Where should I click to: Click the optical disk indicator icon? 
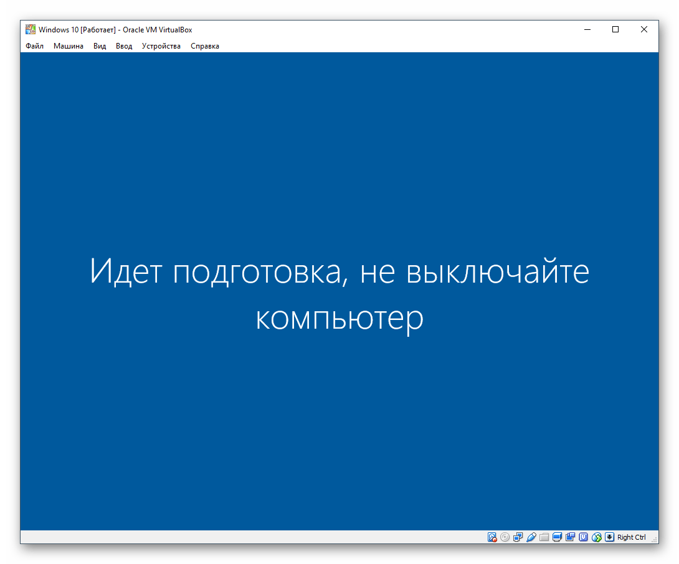pyautogui.click(x=505, y=537)
